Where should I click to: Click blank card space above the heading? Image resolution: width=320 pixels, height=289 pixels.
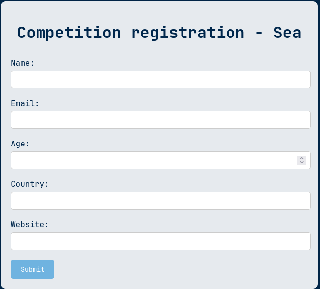(159, 11)
